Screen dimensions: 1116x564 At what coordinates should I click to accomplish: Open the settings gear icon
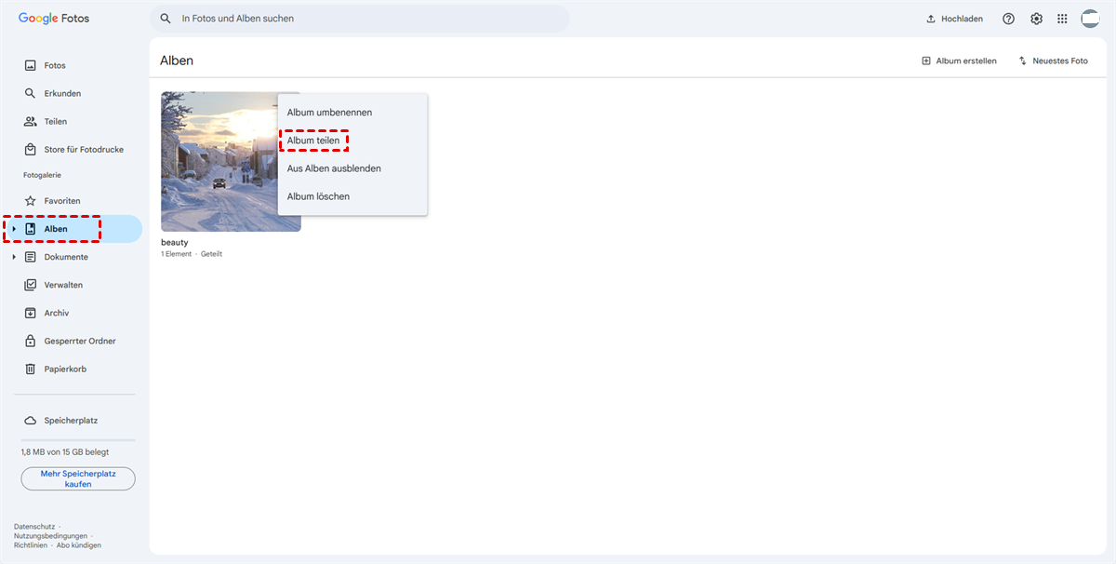(x=1036, y=19)
